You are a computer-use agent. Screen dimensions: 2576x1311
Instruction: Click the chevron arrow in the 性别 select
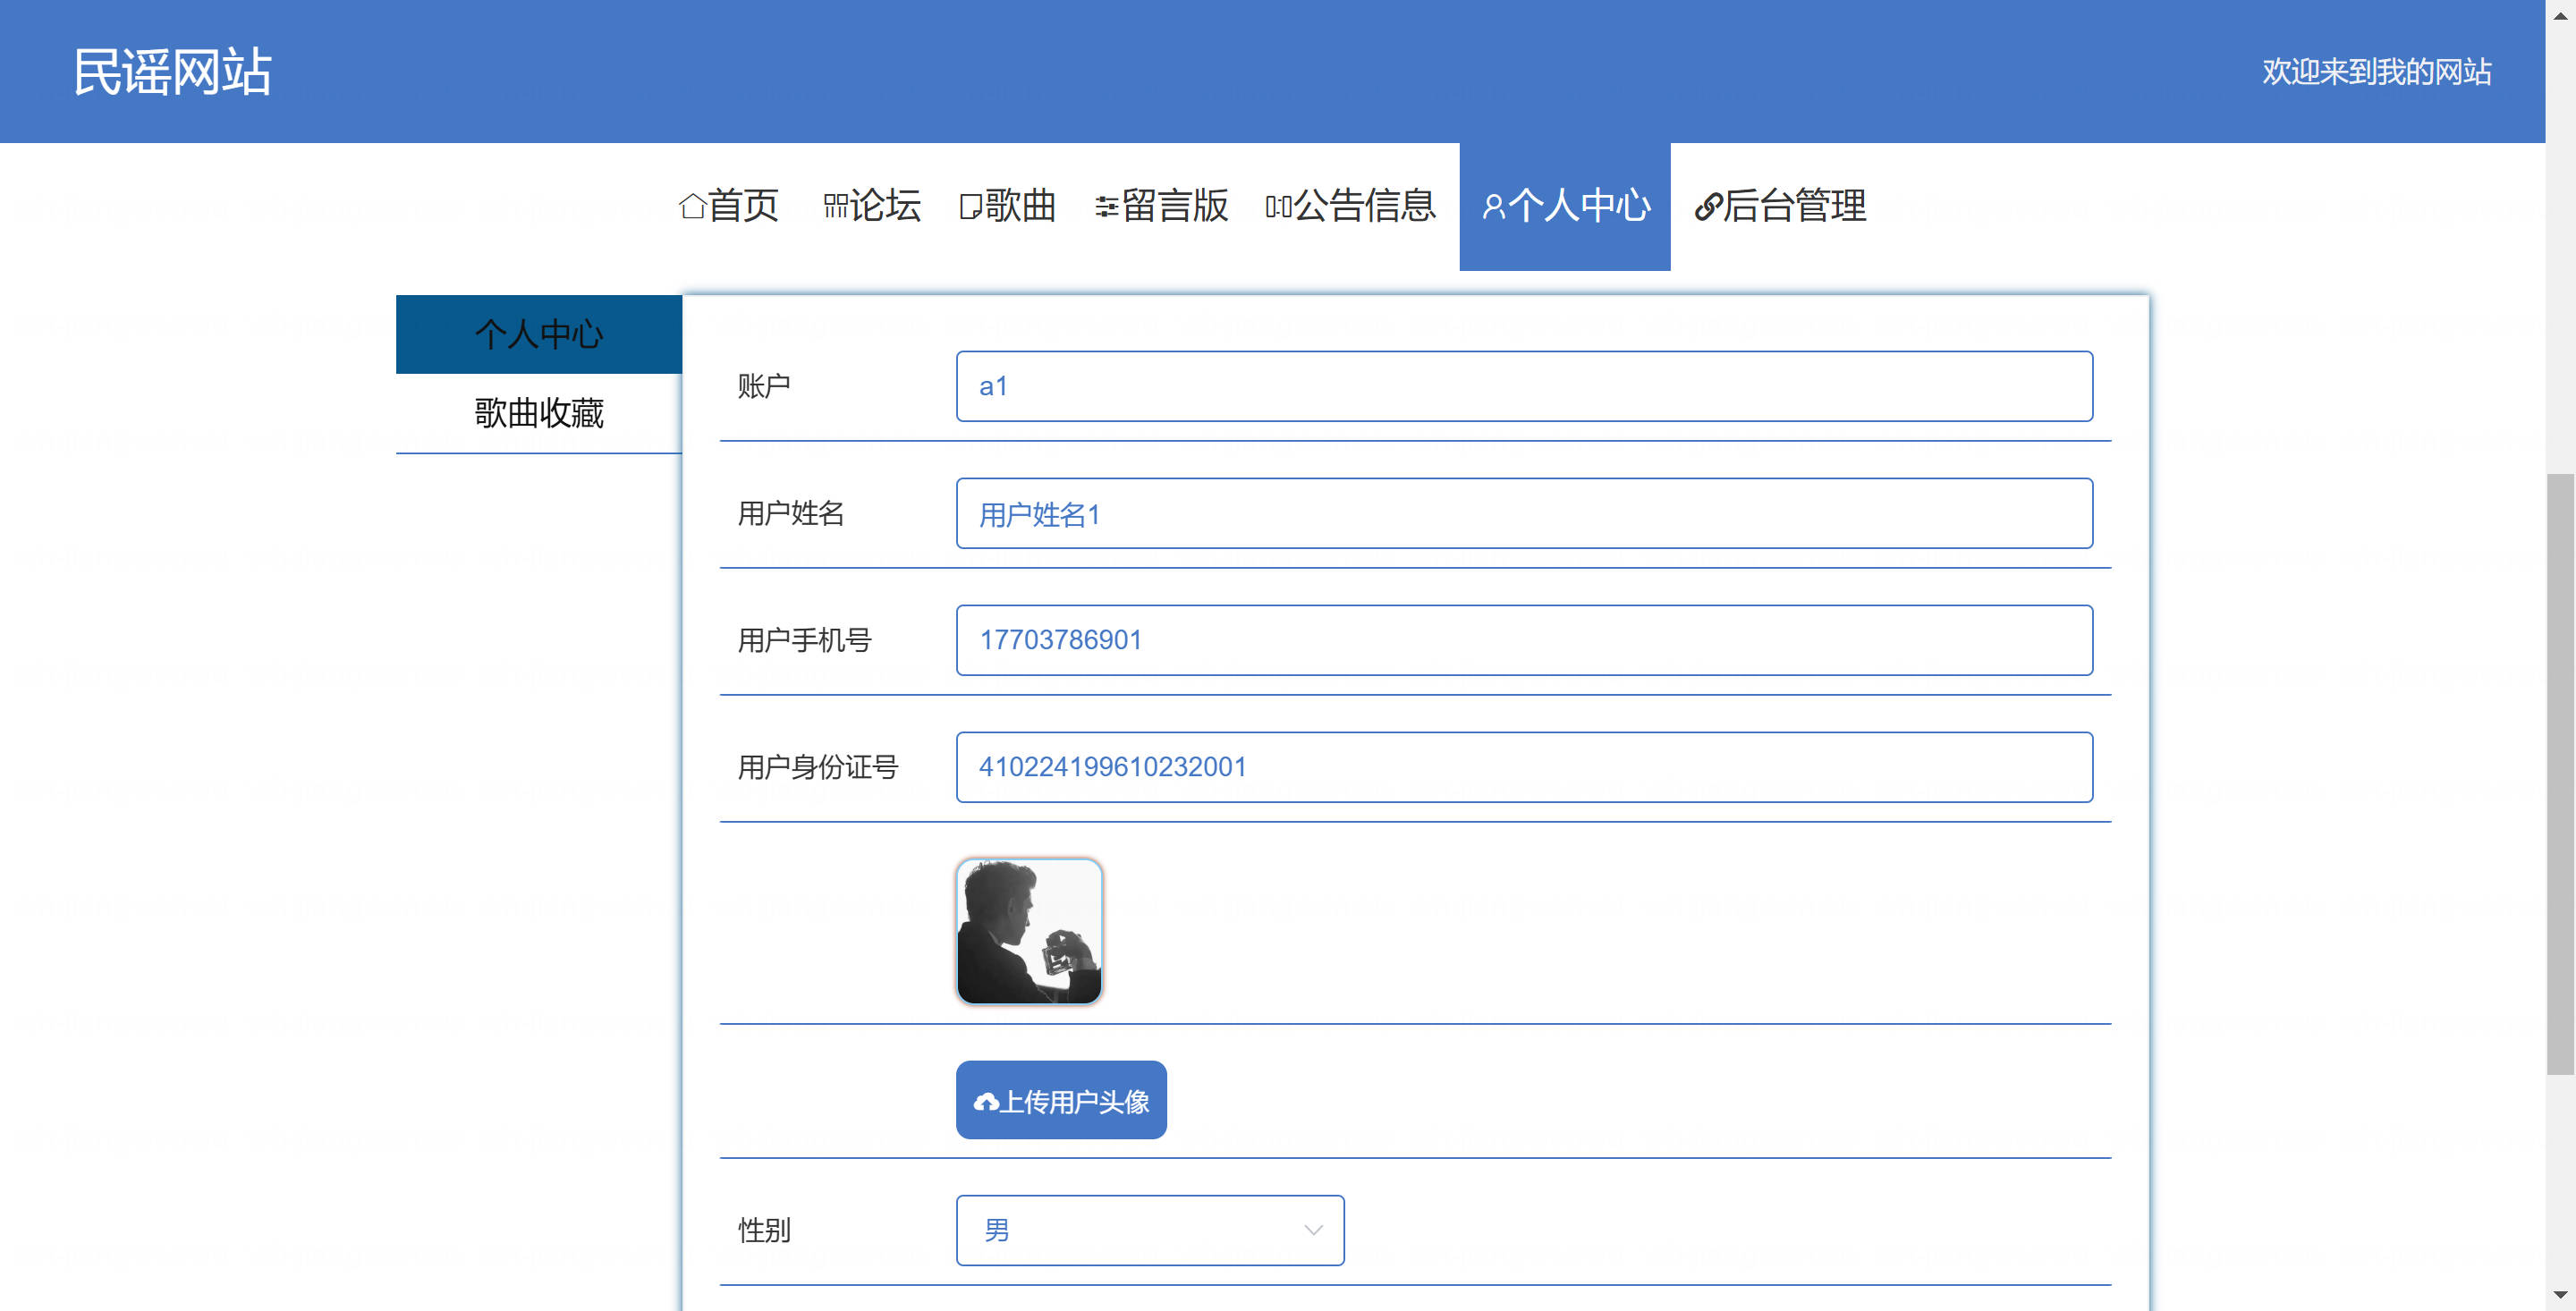click(x=1313, y=1230)
